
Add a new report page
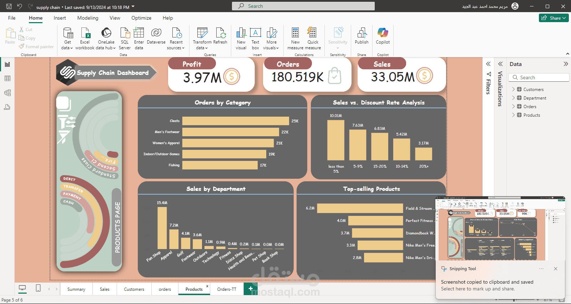[251, 289]
